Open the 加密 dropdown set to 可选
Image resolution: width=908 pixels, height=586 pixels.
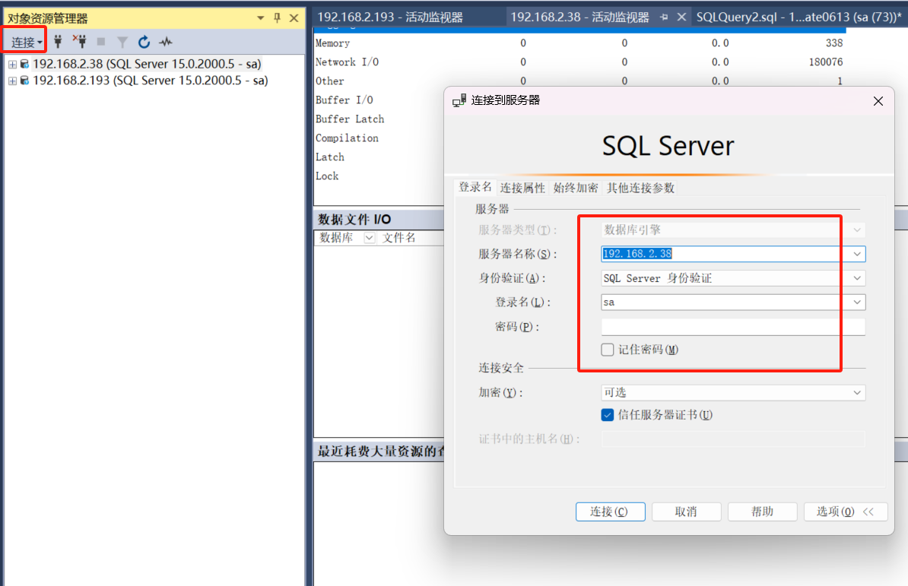click(733, 393)
